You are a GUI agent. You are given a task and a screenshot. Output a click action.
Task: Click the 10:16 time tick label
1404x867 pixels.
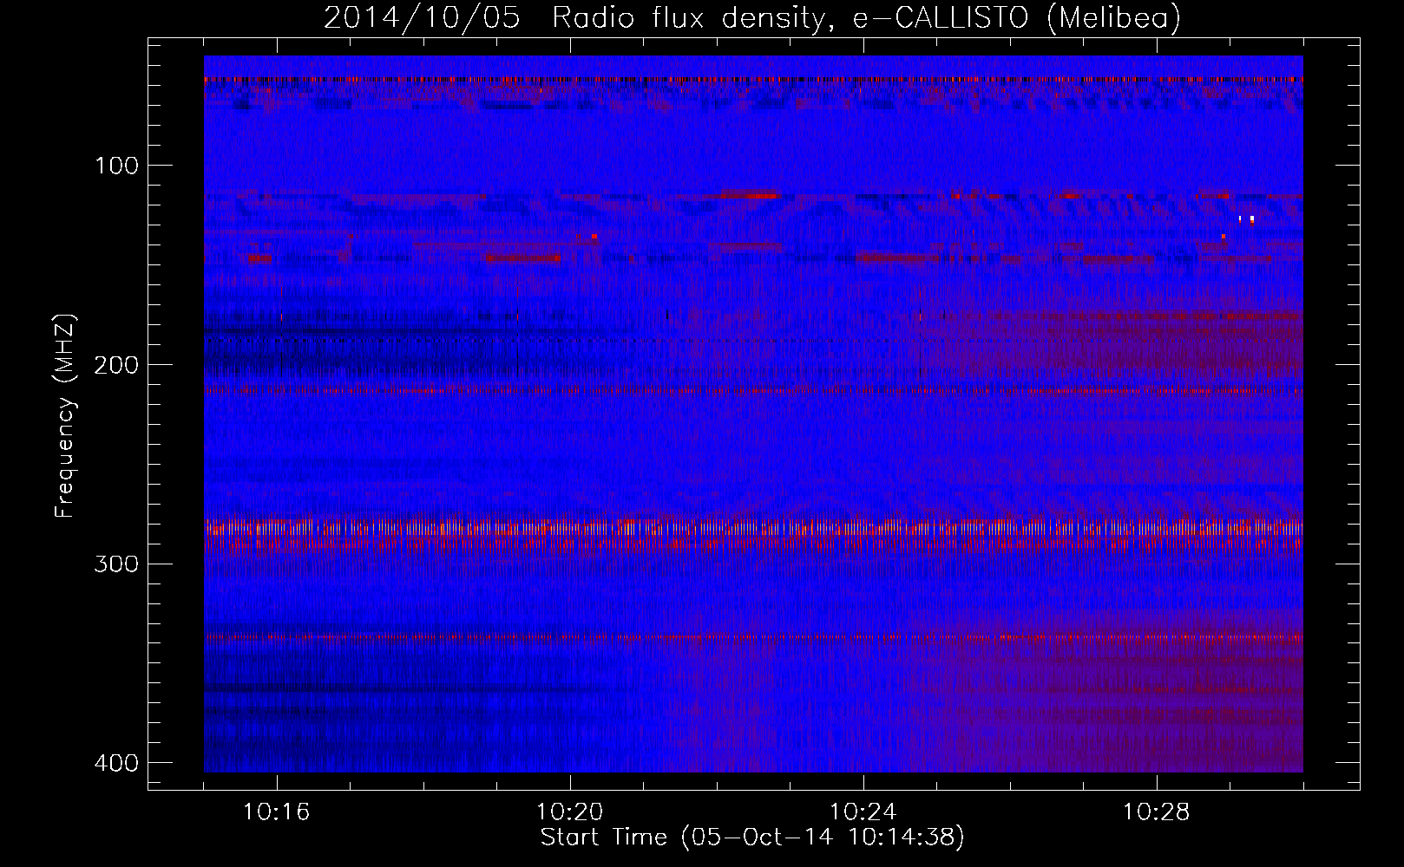click(x=277, y=812)
